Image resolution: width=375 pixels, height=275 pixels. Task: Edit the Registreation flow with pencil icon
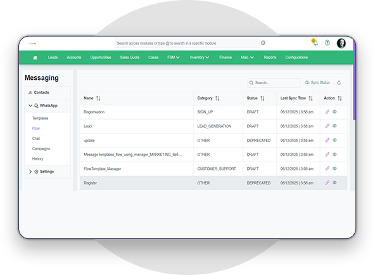327,112
